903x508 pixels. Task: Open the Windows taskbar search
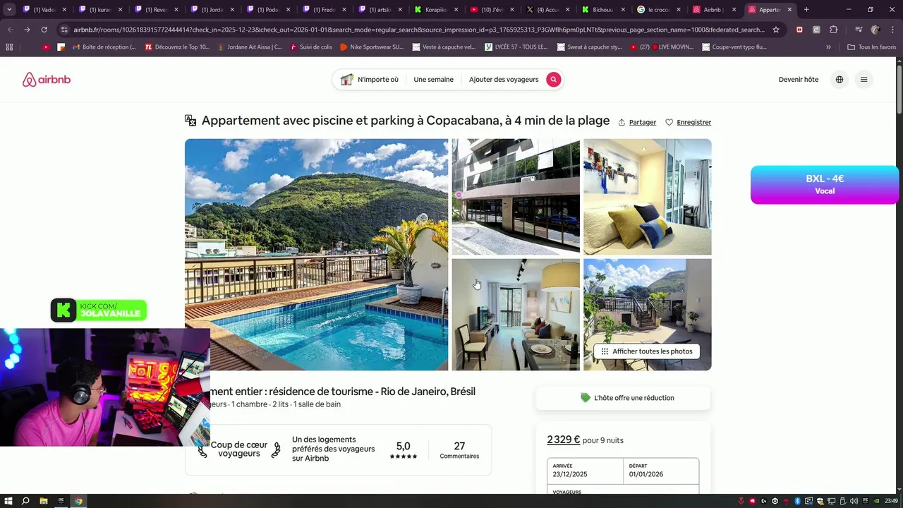pyautogui.click(x=25, y=501)
